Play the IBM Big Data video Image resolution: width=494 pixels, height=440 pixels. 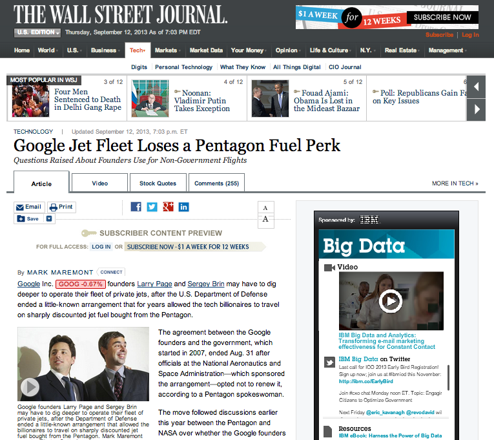tap(390, 300)
